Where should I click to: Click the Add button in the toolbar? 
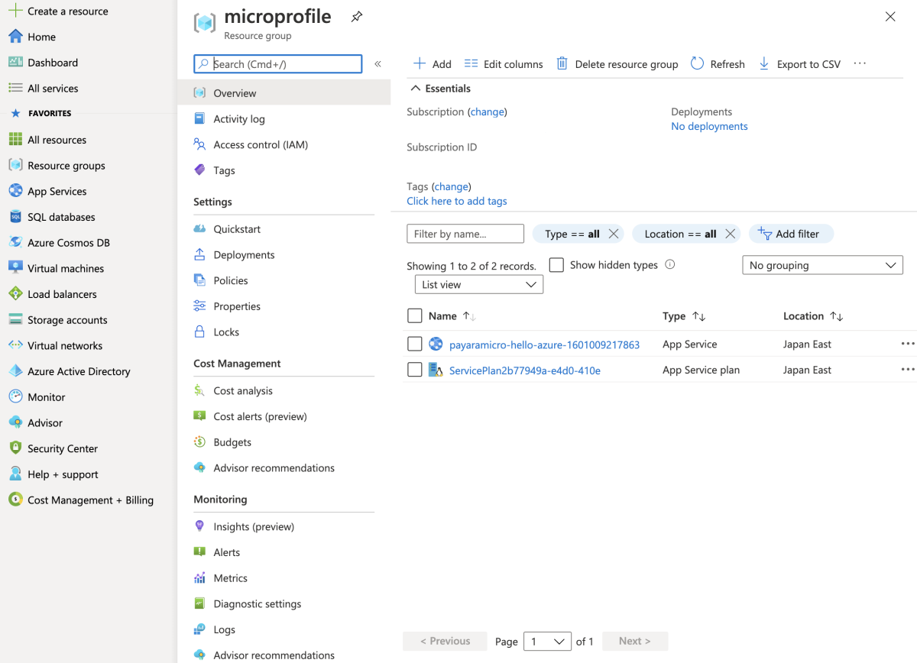pyautogui.click(x=432, y=64)
